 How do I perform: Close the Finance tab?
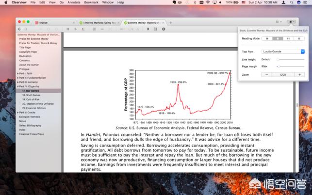[74, 23]
